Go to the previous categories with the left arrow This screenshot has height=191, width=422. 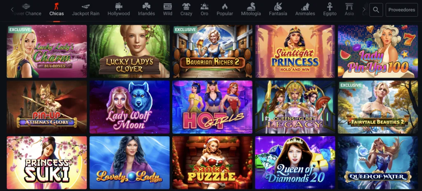[12, 10]
